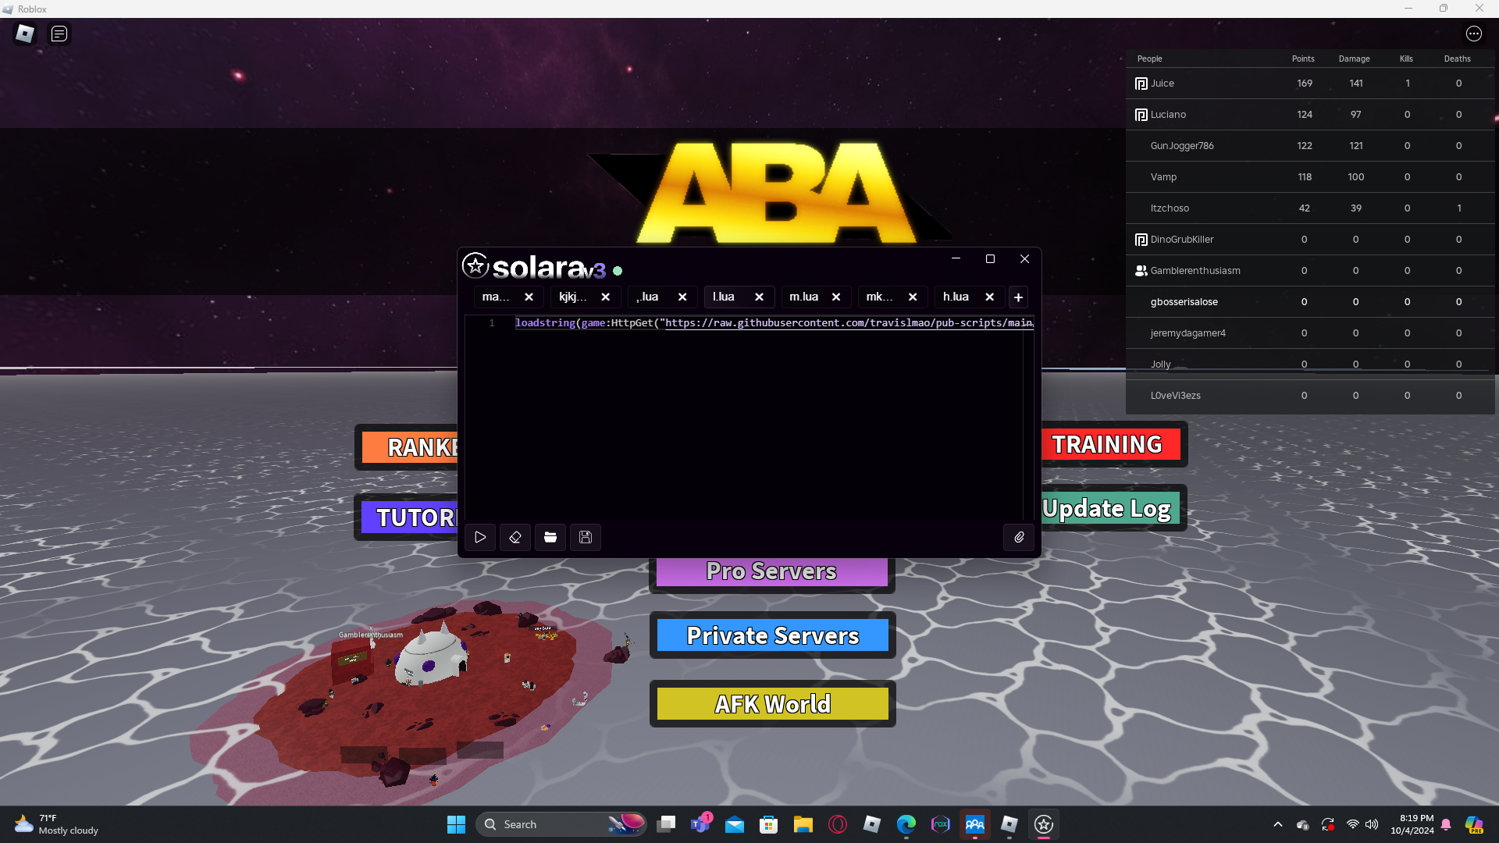Click the loadstring code line in editor
Screen dimensions: 1499x843
[x=774, y=323]
